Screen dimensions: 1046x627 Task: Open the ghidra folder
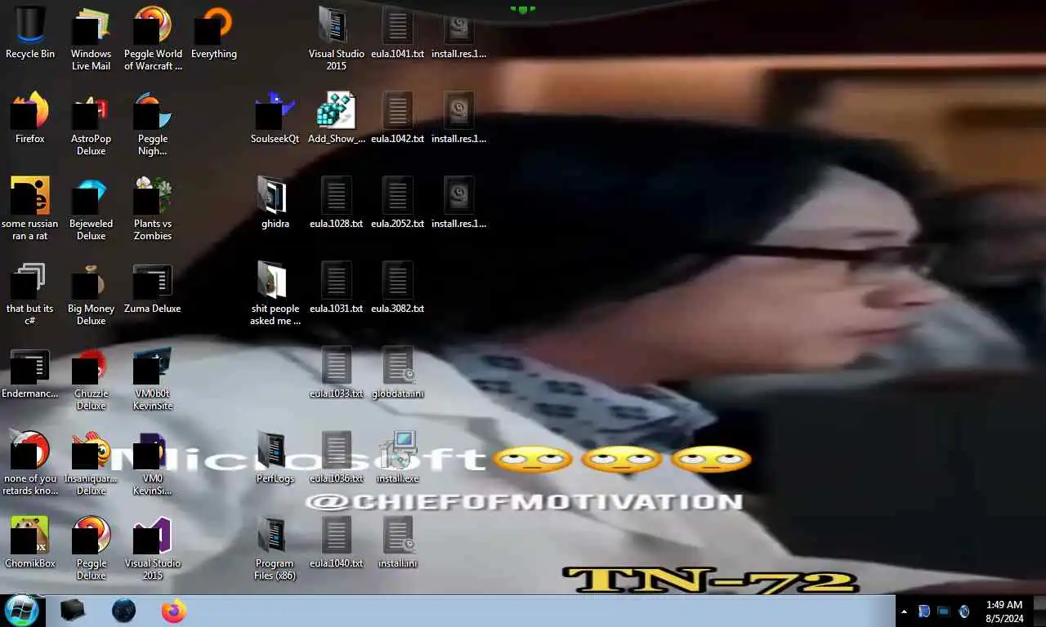tap(275, 202)
